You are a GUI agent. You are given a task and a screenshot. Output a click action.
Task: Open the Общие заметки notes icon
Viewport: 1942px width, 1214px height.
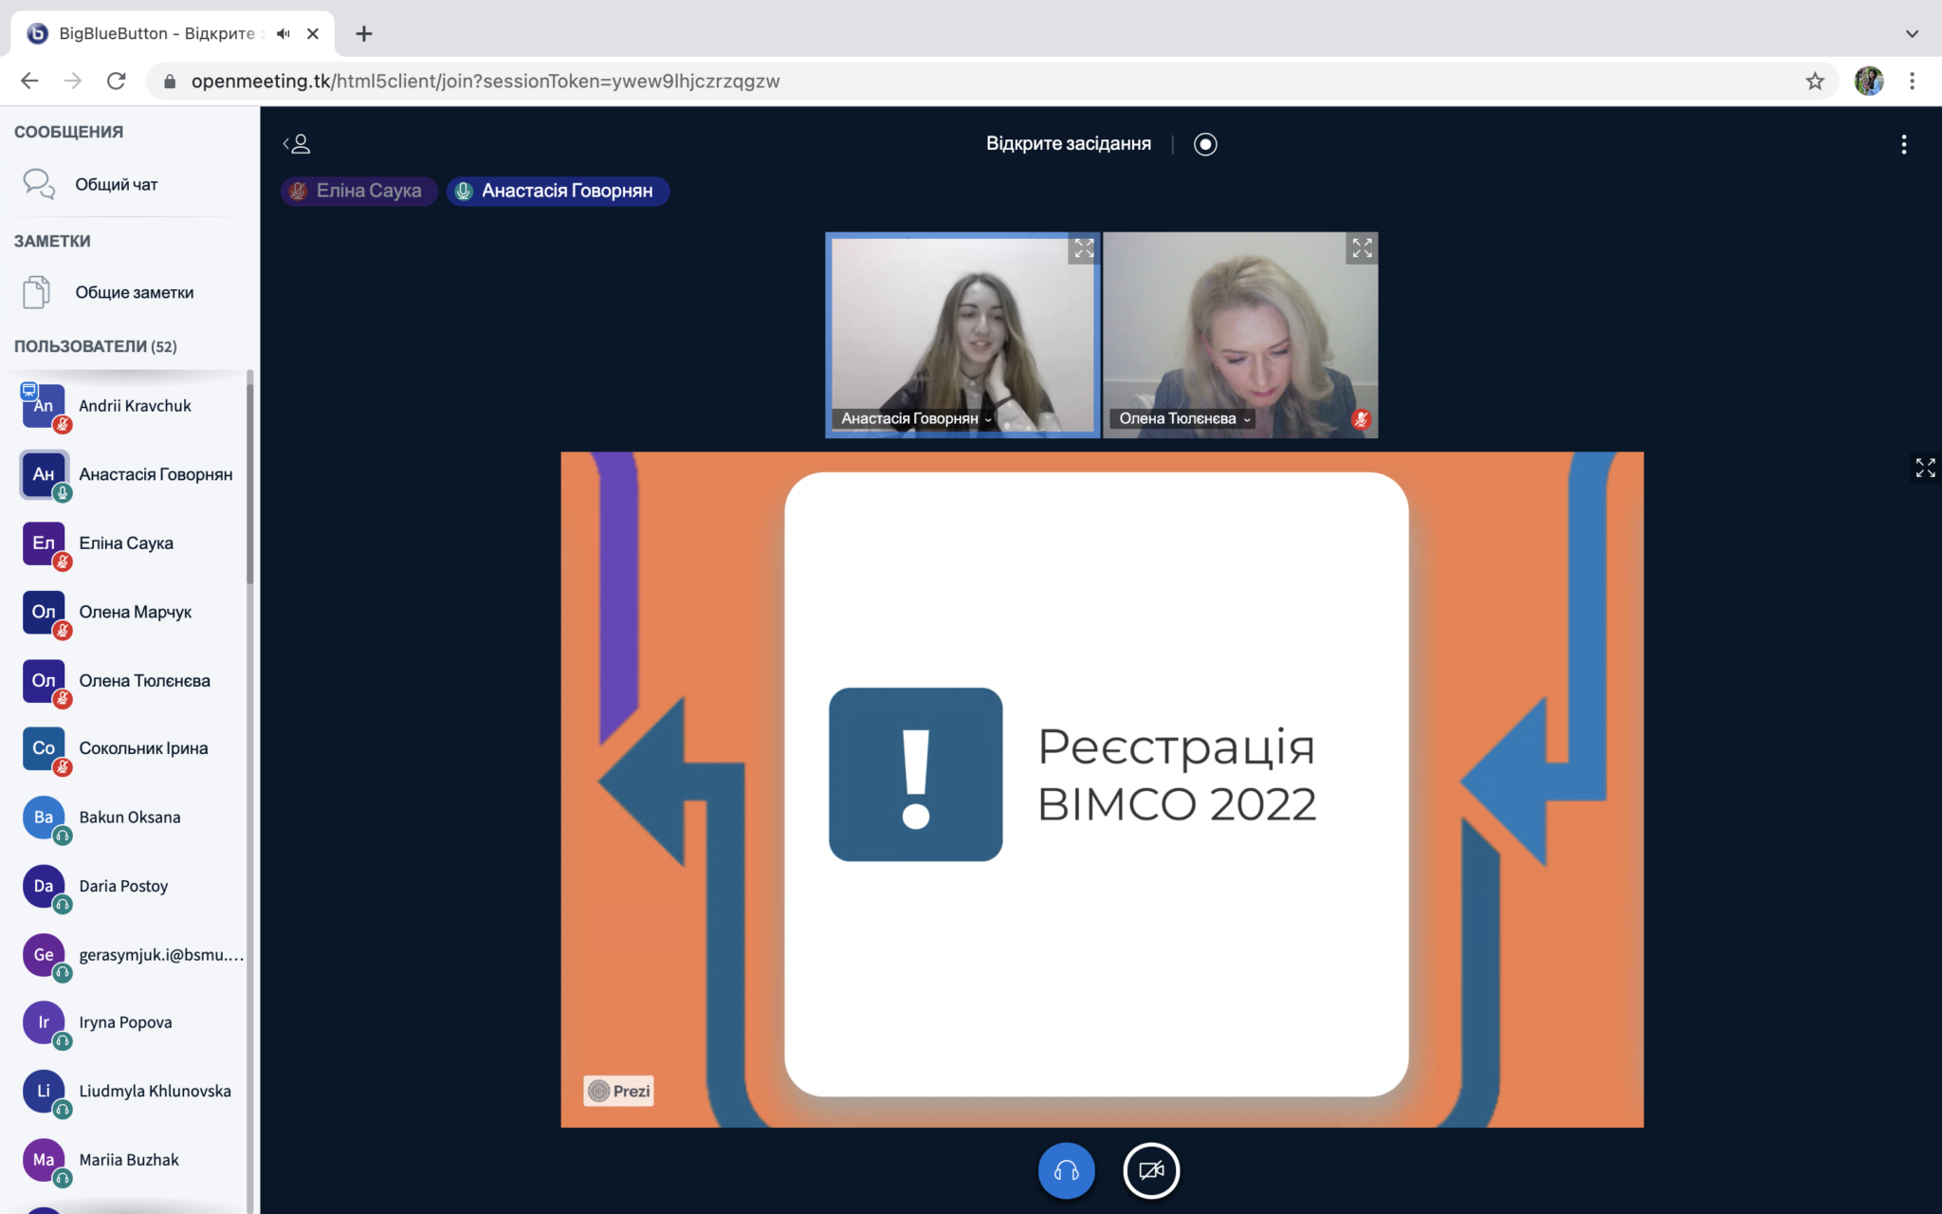(x=36, y=292)
